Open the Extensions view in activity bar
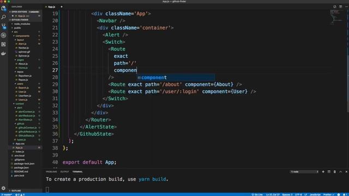The height and width of the screenshot is (196, 349). tap(4, 44)
